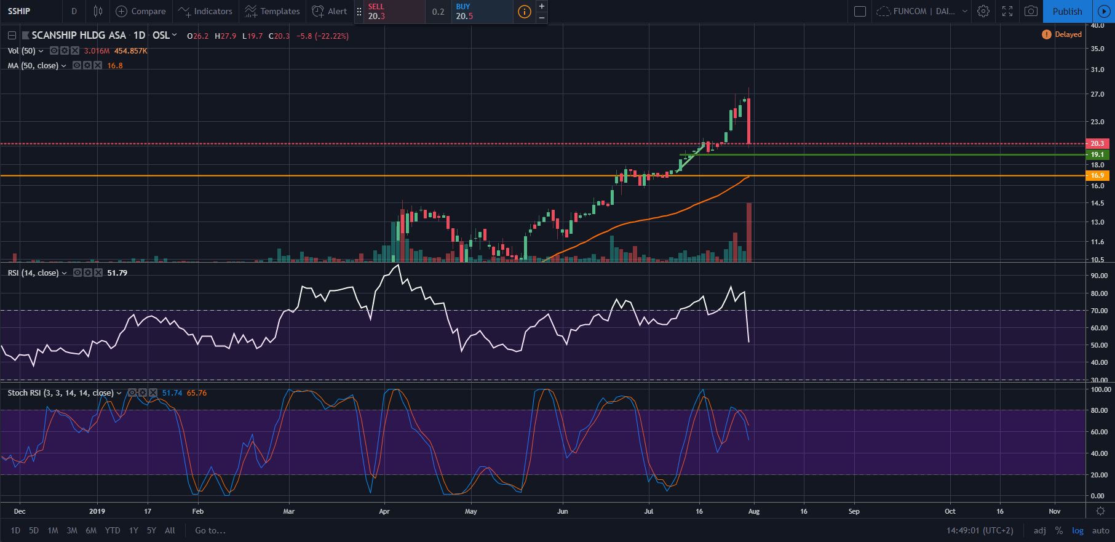Image resolution: width=1115 pixels, height=542 pixels.
Task: Open settings for Vol (50) indicator
Action: pyautogui.click(x=65, y=50)
